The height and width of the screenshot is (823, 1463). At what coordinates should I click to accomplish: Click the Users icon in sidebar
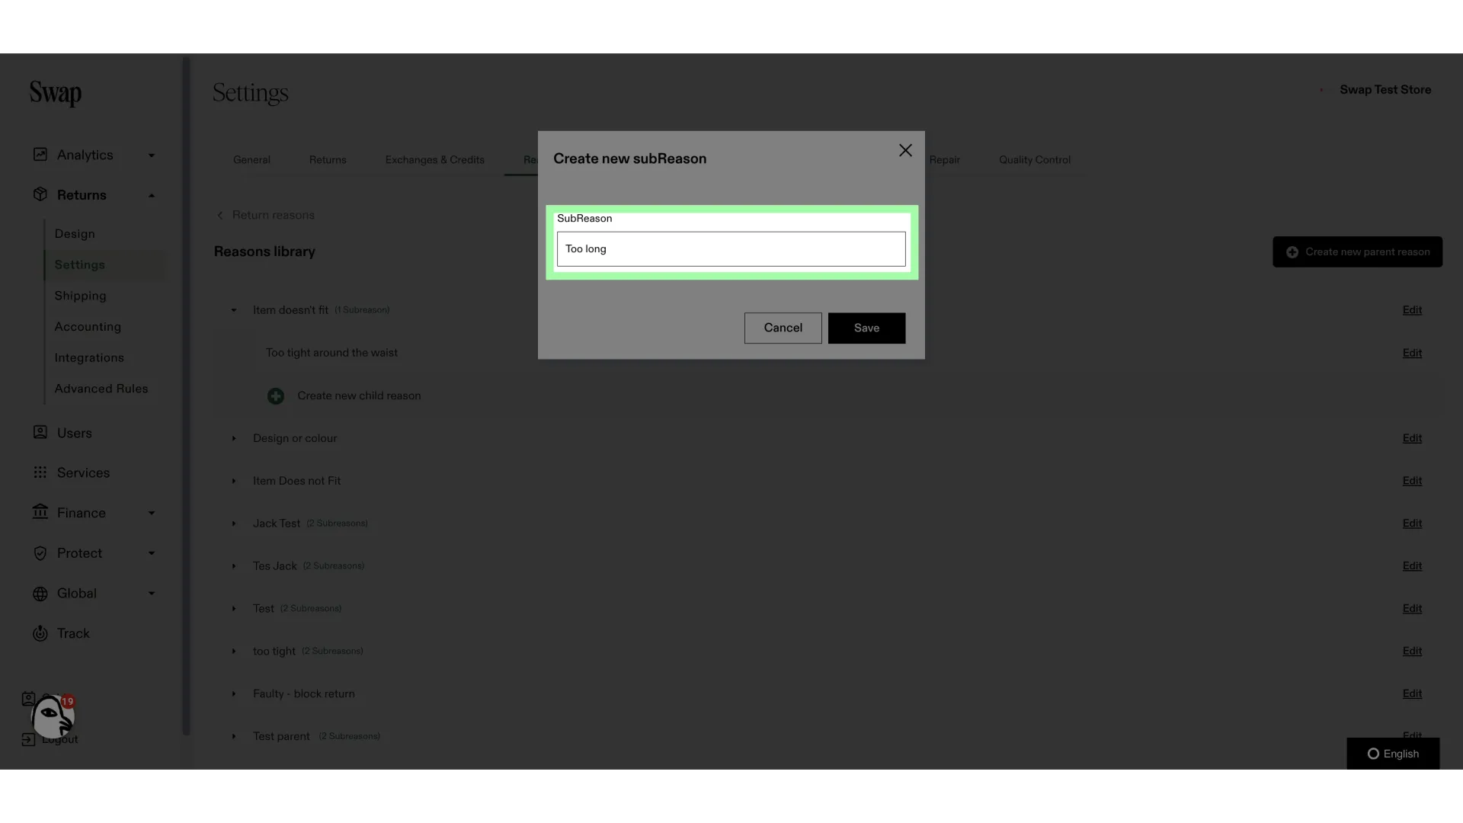click(x=40, y=432)
